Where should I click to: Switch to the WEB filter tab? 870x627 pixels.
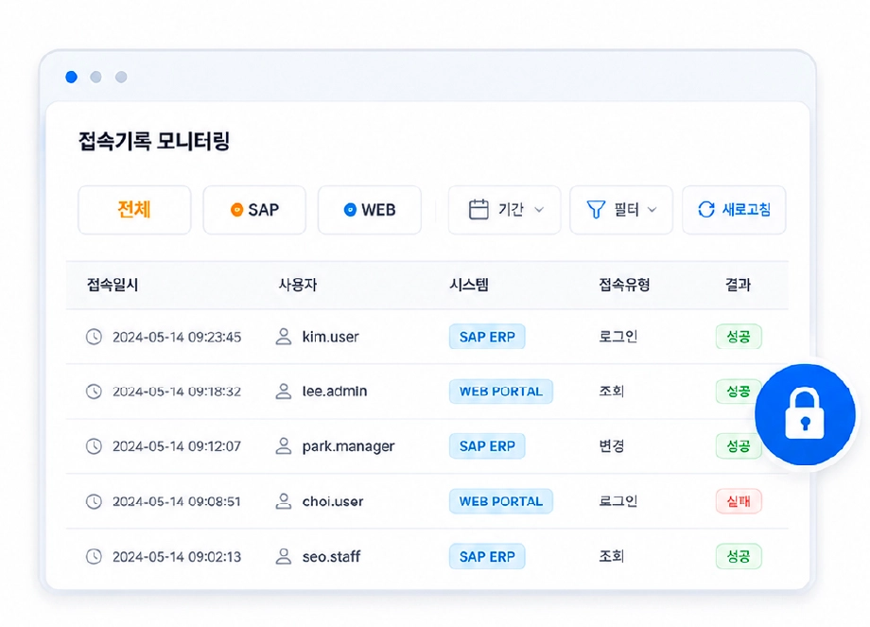pos(370,210)
